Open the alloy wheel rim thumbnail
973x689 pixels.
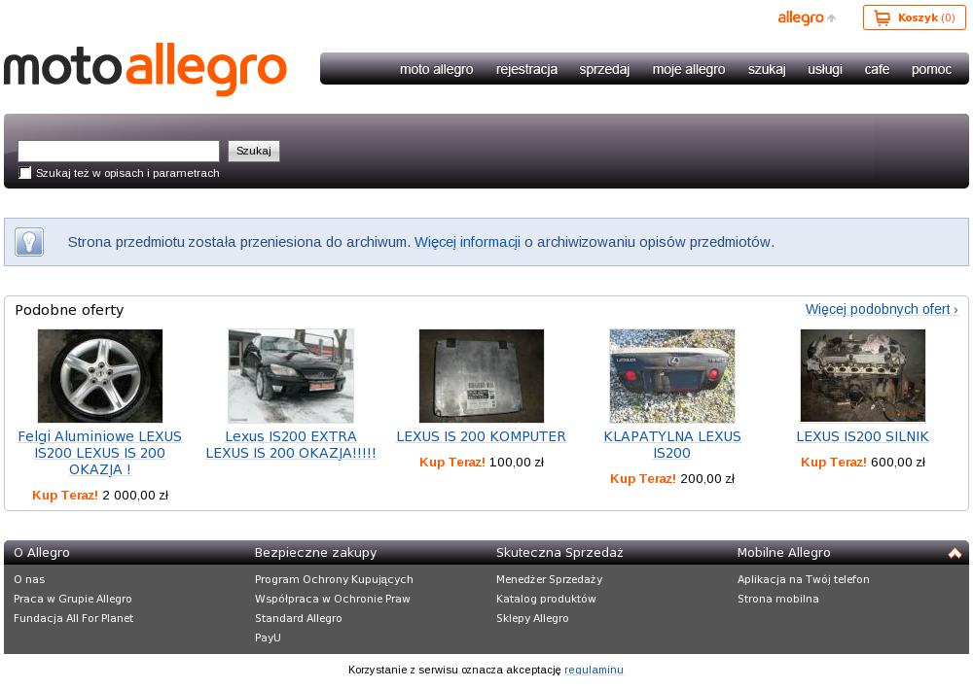coord(100,375)
